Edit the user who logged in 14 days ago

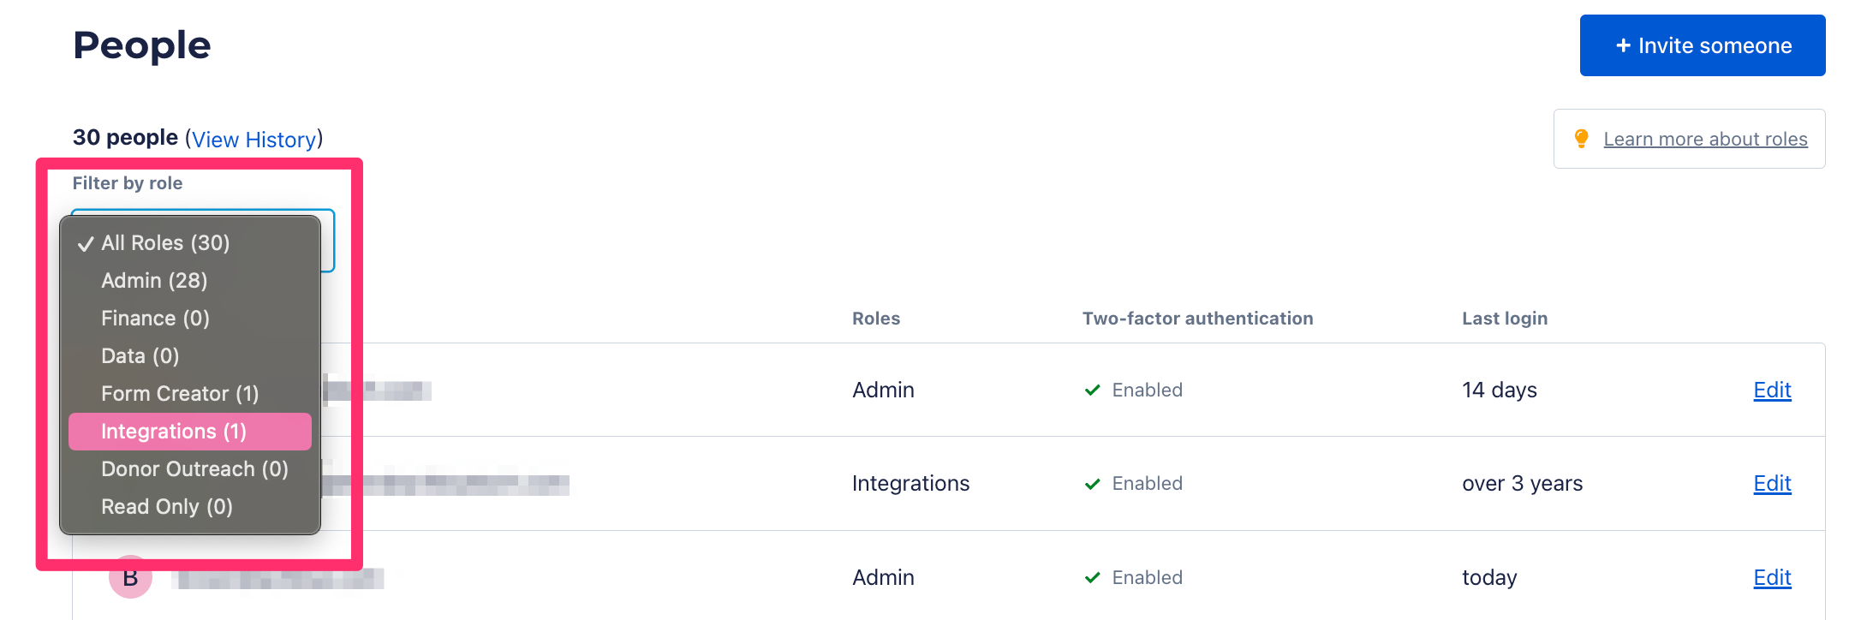(1772, 390)
